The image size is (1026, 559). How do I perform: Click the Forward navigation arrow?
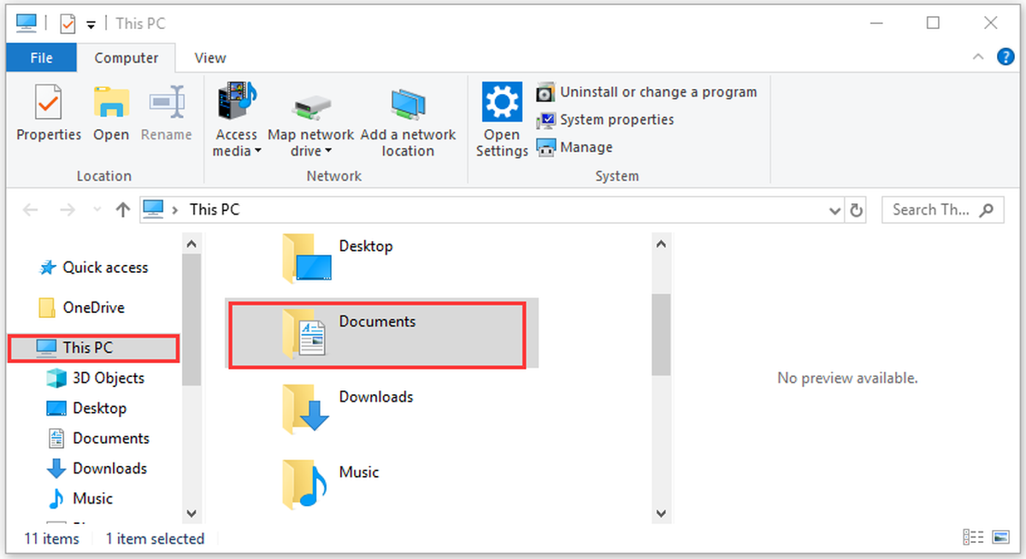(68, 209)
